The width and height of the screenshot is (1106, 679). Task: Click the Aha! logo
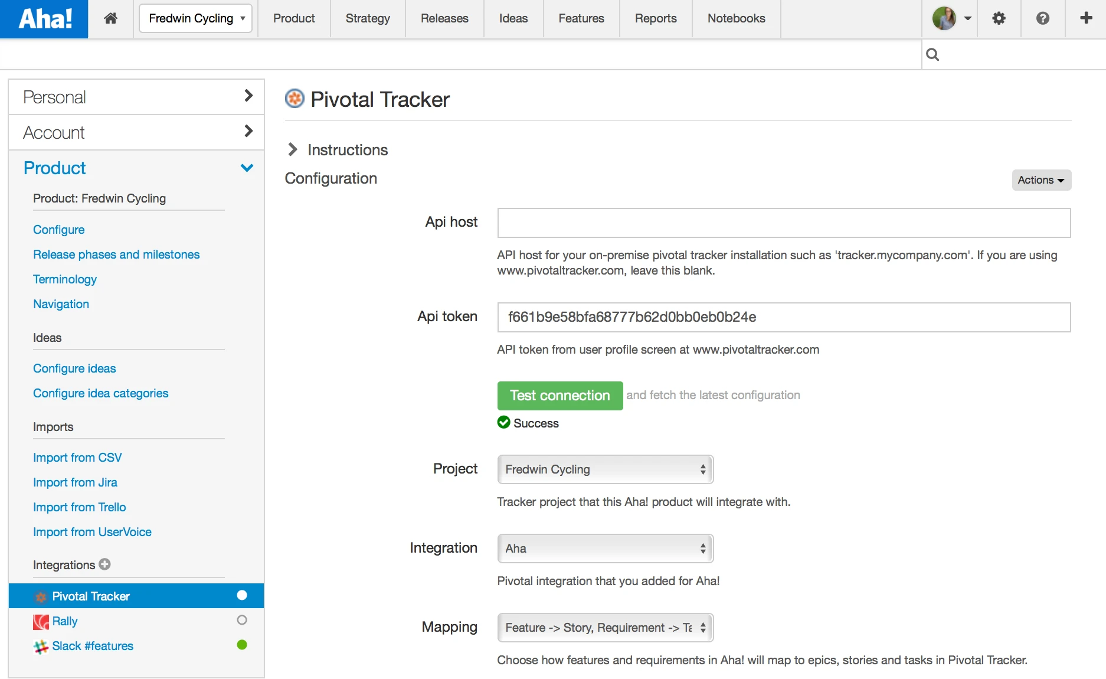(44, 19)
